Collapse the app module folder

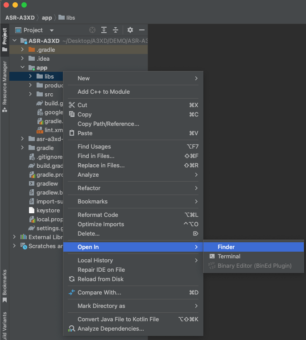coord(22,68)
